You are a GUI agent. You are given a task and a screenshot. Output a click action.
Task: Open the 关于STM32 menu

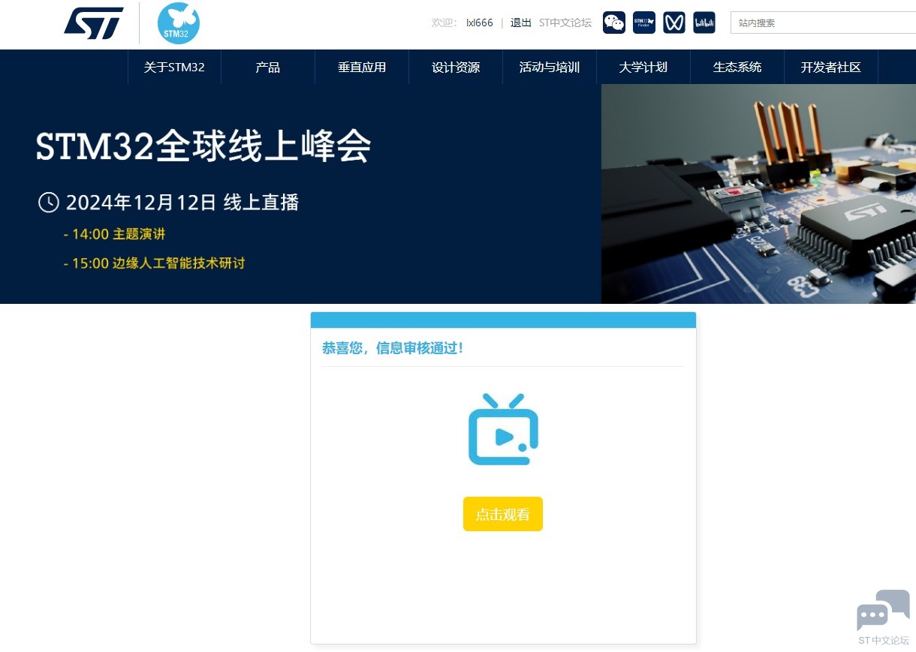(x=174, y=67)
